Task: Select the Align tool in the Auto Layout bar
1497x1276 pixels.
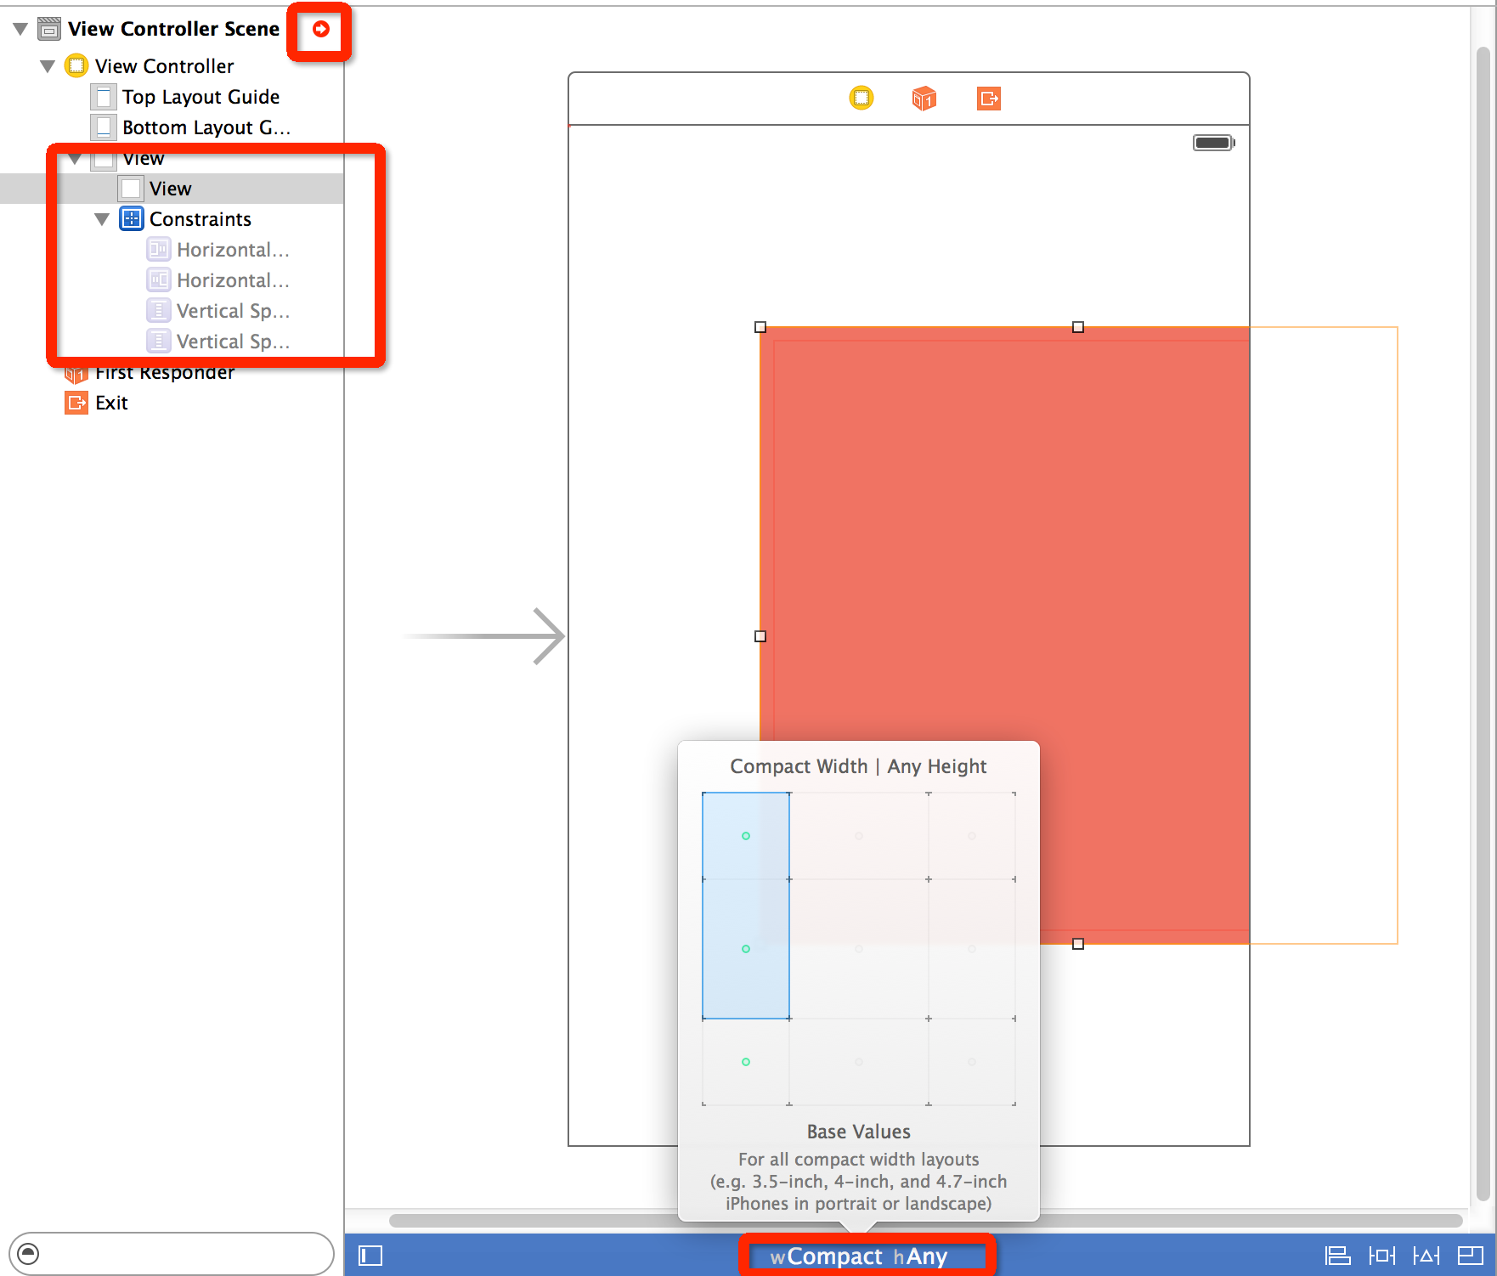Action: pos(1338,1257)
